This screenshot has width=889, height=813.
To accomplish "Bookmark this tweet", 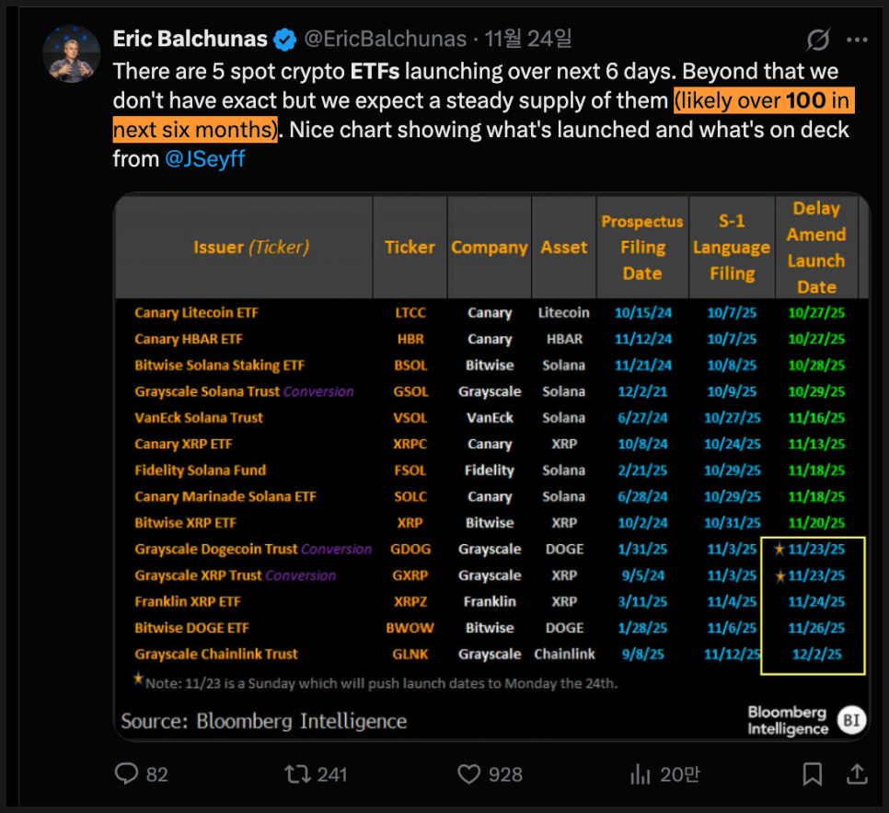I will pyautogui.click(x=812, y=773).
